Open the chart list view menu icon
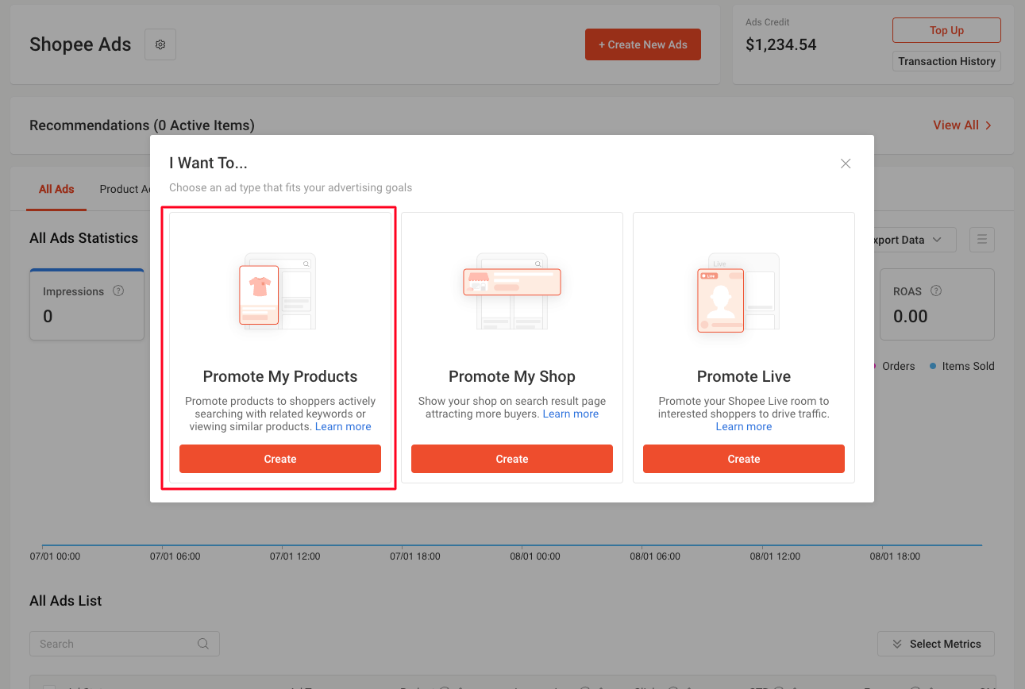The image size is (1025, 689). point(982,240)
